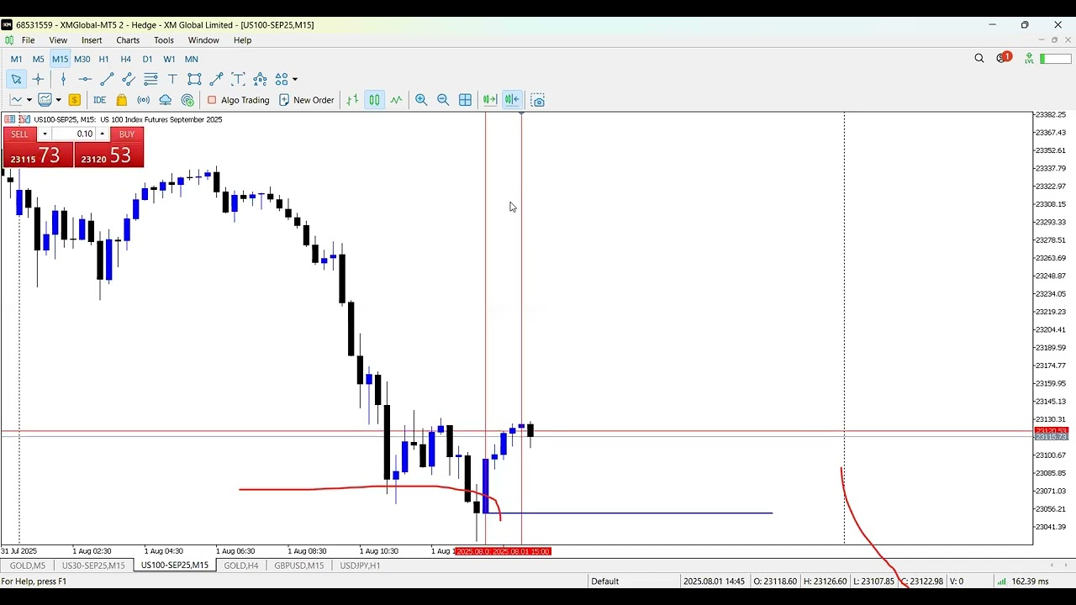This screenshot has height=605, width=1076.
Task: Increase lot volume with stepper arrow
Action: click(103, 134)
